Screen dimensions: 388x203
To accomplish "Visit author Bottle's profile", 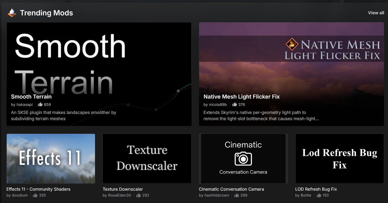I will (x=306, y=195).
